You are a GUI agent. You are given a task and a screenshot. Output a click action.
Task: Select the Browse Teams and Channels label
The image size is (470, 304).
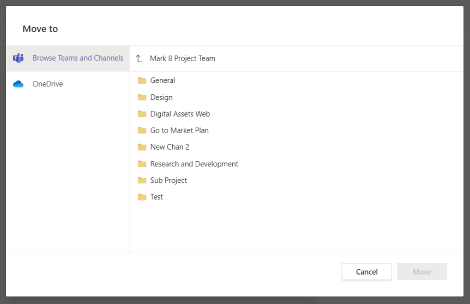(78, 58)
